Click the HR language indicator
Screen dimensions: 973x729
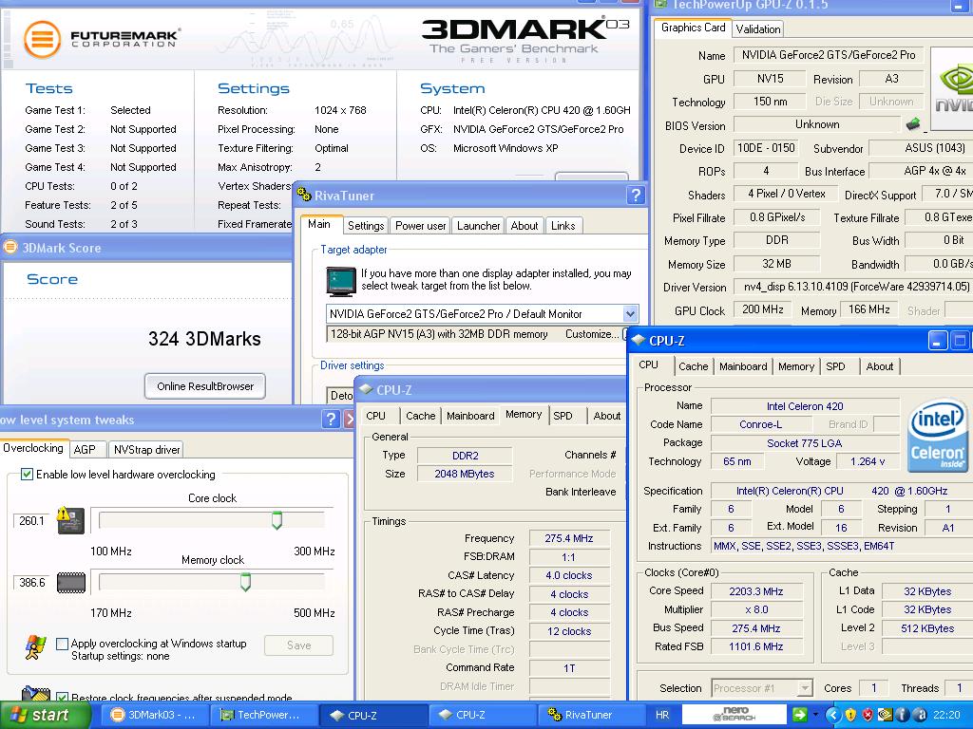pos(662,715)
